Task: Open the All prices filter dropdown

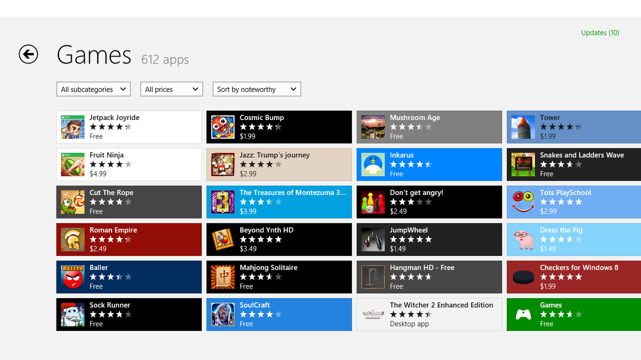Action: click(x=172, y=89)
